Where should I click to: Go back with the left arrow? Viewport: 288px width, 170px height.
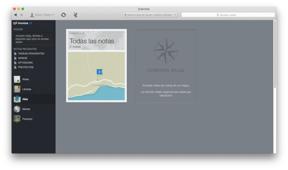(x=15, y=15)
